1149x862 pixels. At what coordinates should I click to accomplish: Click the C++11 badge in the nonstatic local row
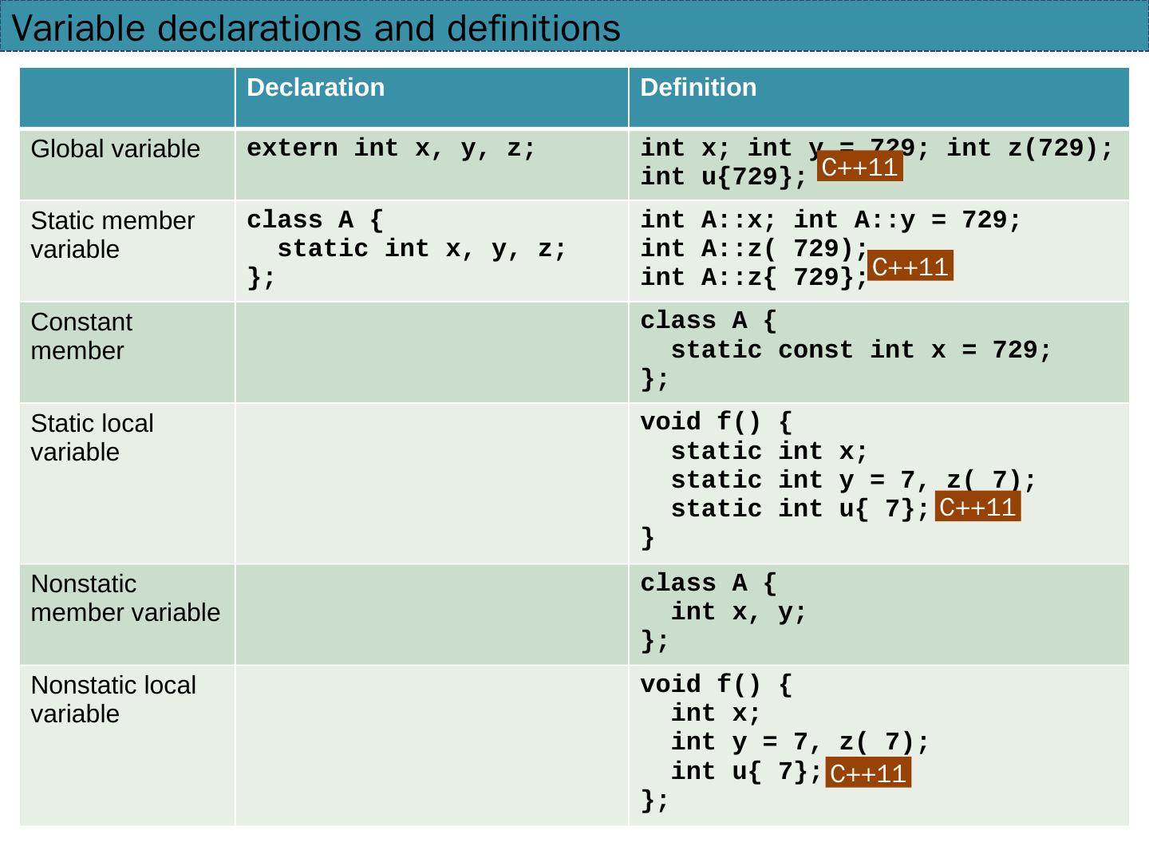point(867,773)
